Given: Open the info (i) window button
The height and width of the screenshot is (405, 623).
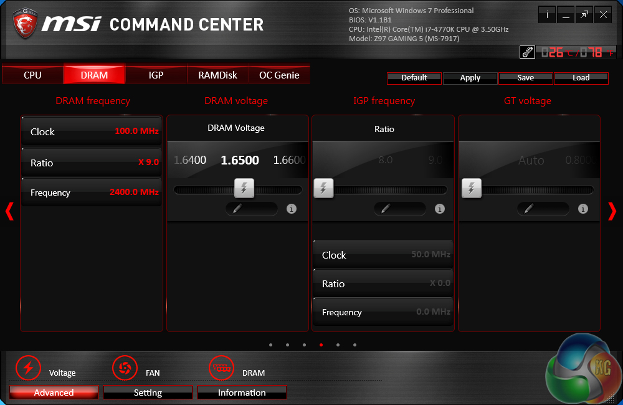Looking at the screenshot, I should click(x=547, y=15).
